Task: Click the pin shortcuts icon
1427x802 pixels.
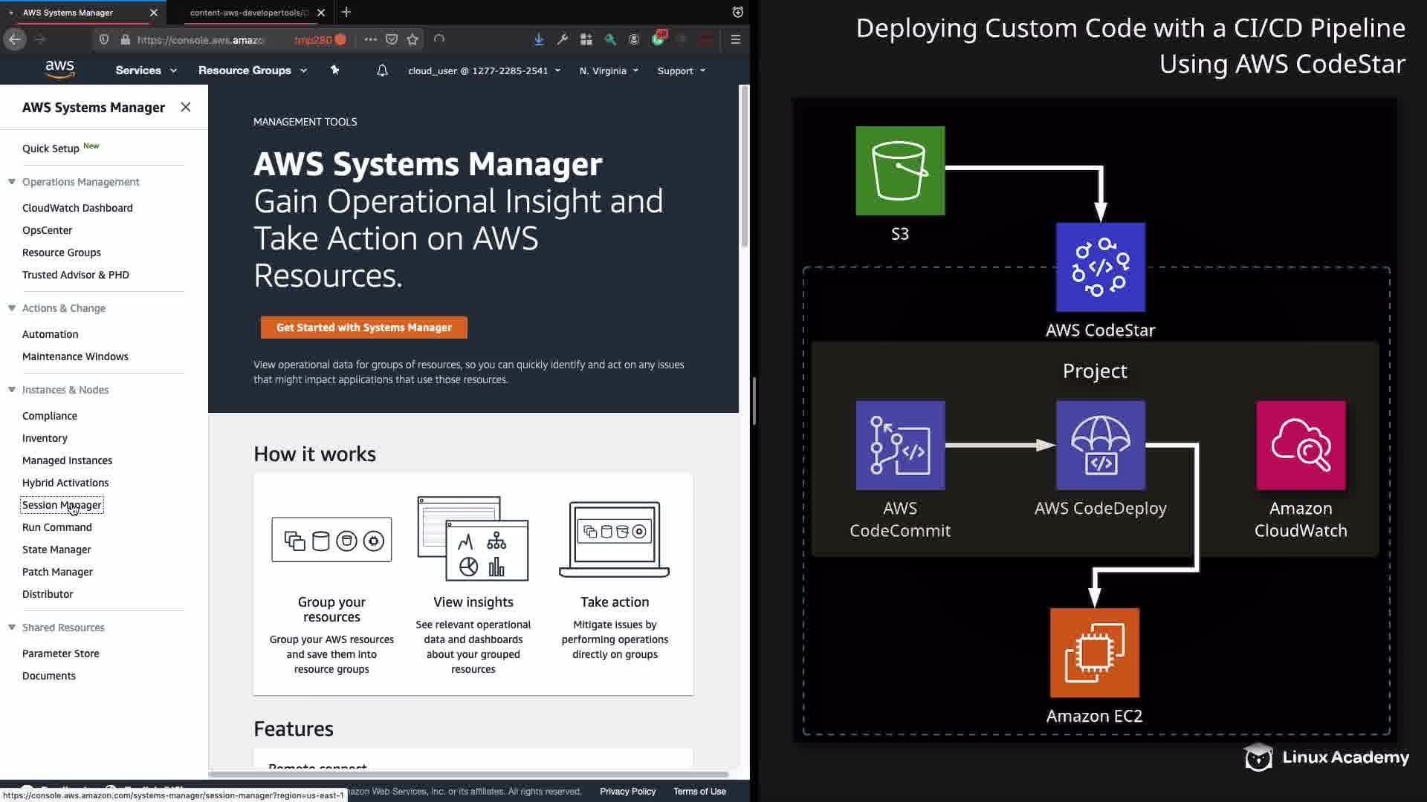Action: [334, 70]
